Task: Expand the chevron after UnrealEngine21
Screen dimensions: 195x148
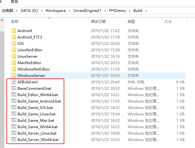Action: (105, 11)
